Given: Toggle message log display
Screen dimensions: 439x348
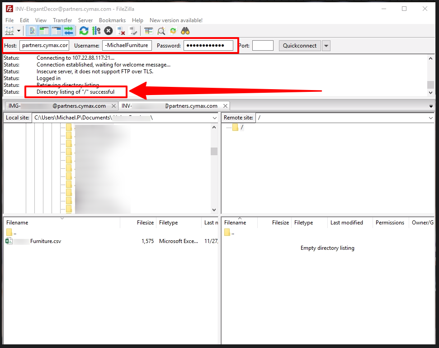Looking at the screenshot, I should coord(32,31).
